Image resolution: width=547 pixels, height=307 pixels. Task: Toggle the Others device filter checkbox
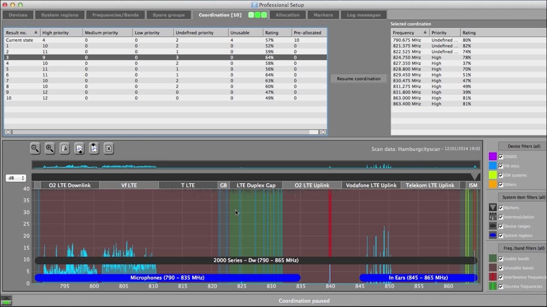point(501,185)
